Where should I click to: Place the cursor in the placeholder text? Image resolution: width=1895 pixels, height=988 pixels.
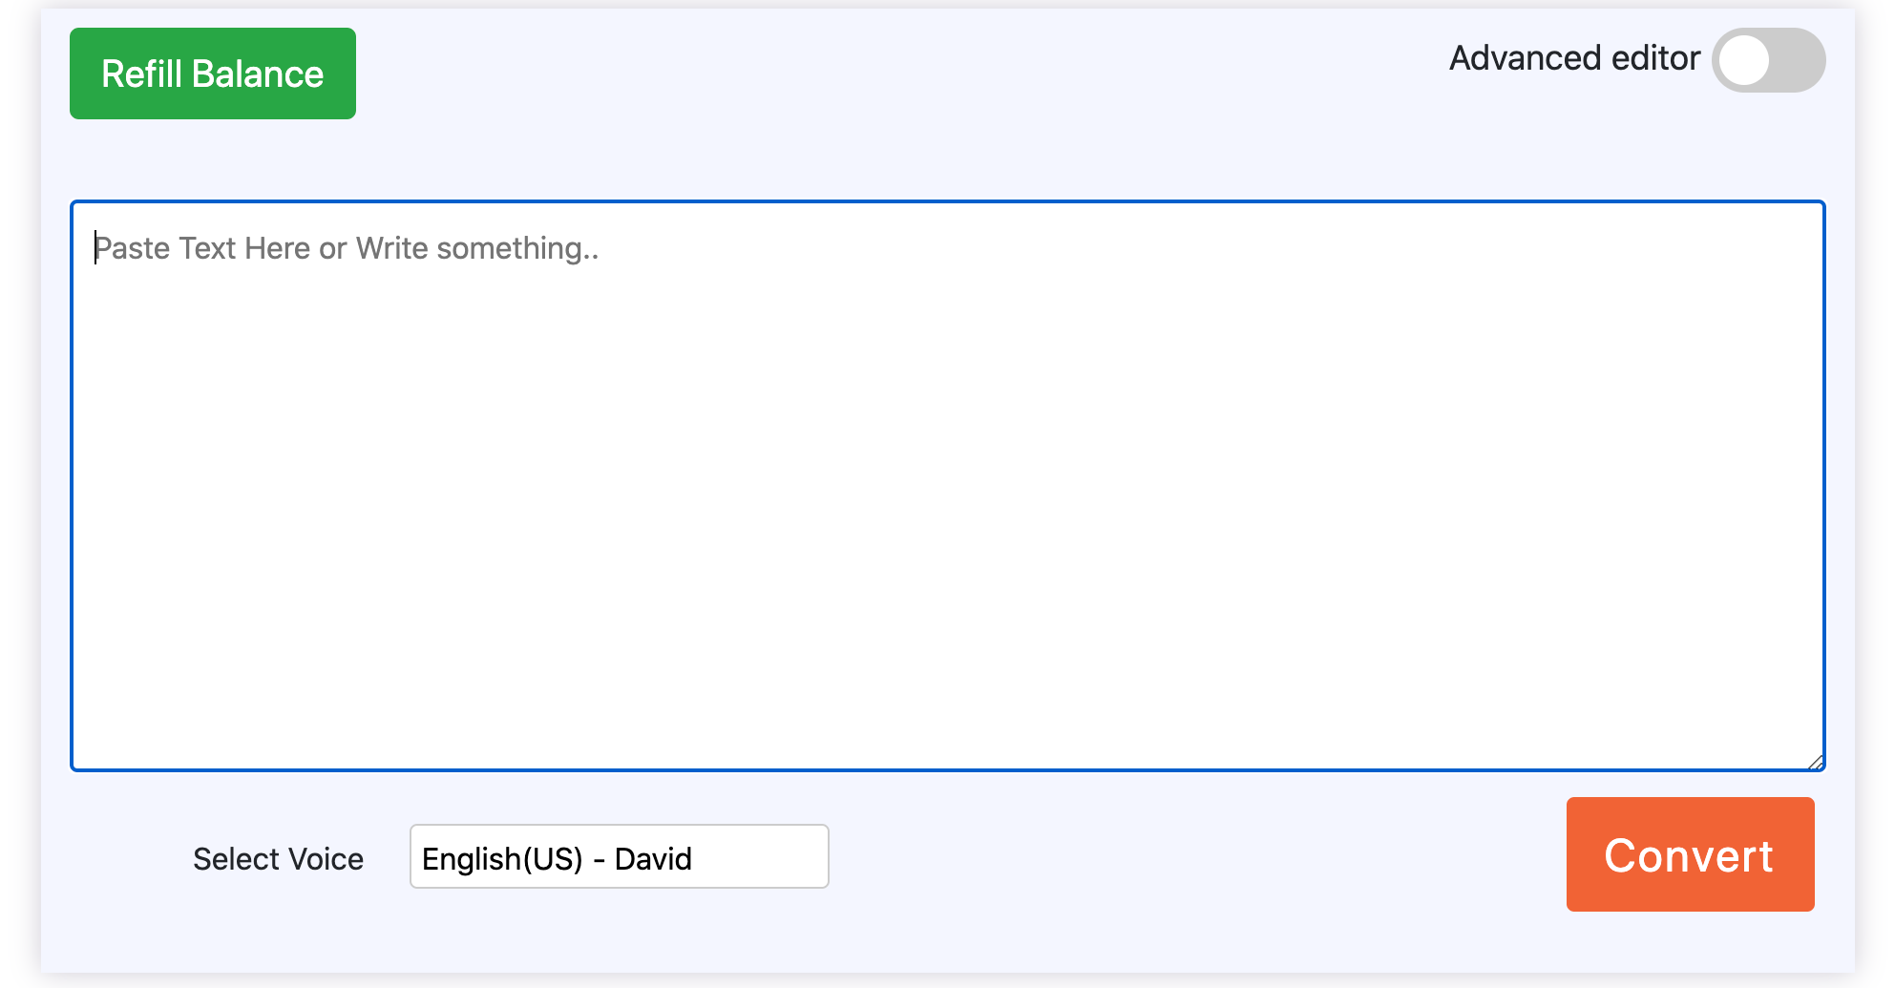tap(346, 248)
